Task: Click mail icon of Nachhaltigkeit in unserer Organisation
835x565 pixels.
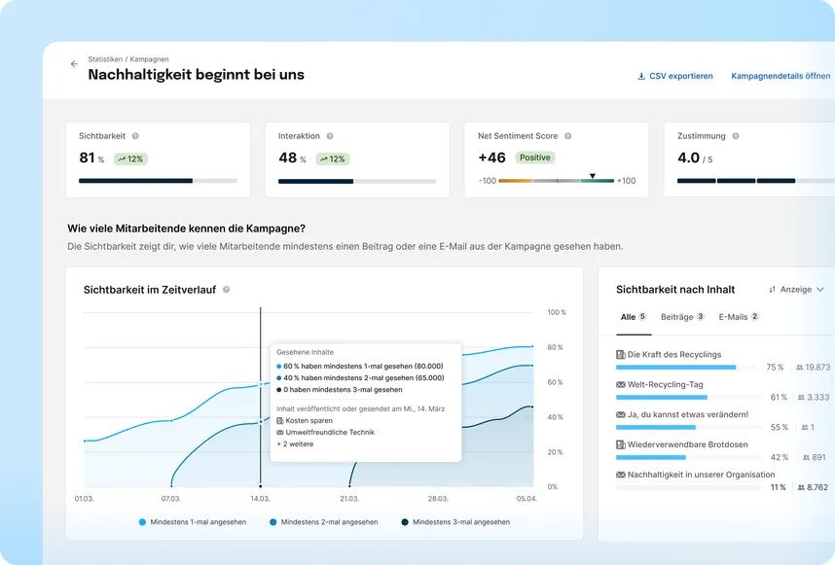Action: pos(620,475)
